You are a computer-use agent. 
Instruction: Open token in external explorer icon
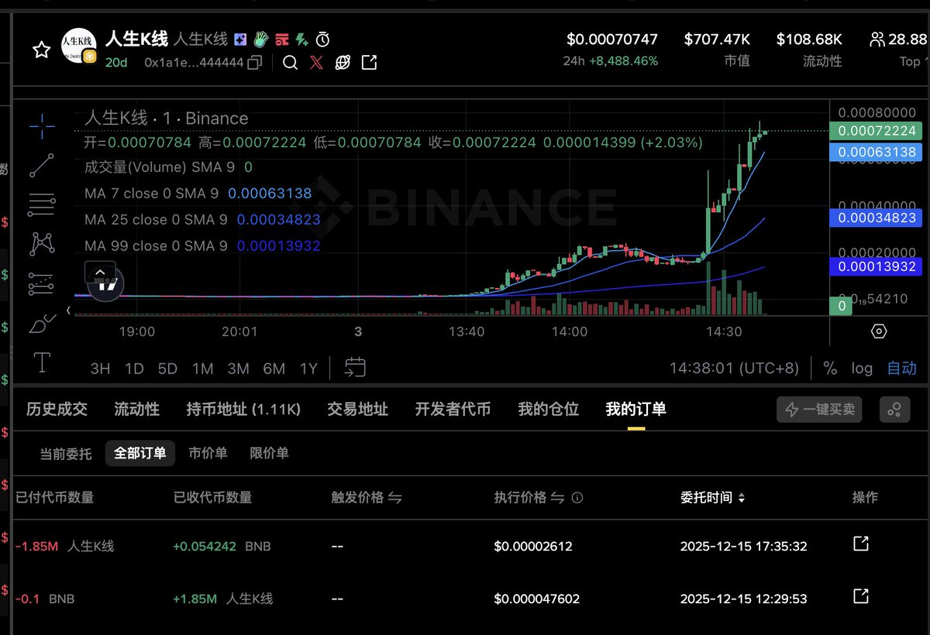click(370, 63)
